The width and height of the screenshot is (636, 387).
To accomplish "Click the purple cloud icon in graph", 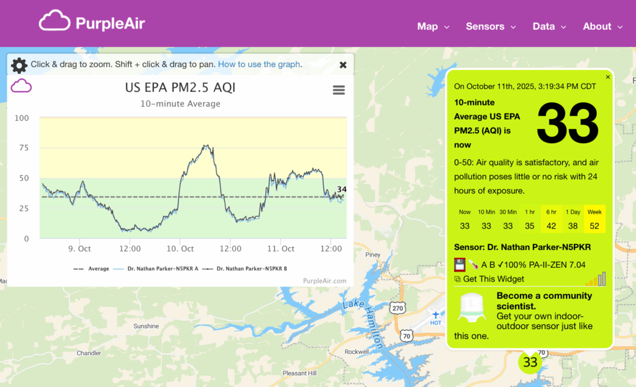I will [x=21, y=86].
